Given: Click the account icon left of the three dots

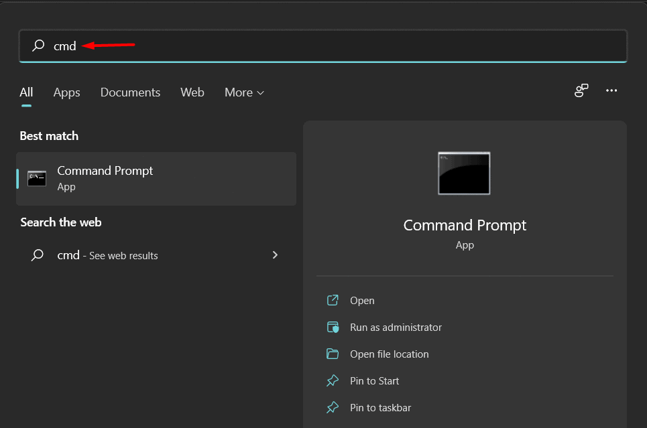Looking at the screenshot, I should pos(581,90).
